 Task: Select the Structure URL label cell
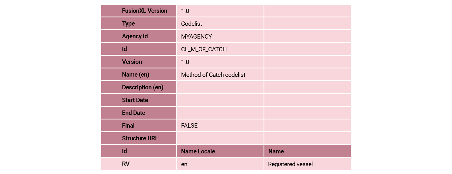pos(140,138)
